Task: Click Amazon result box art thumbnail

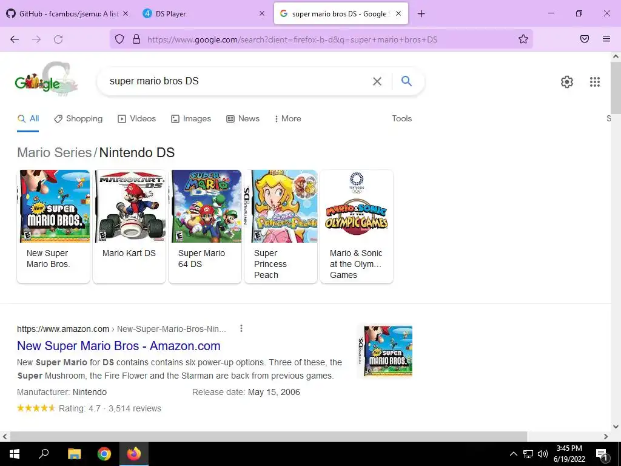Action: click(385, 351)
